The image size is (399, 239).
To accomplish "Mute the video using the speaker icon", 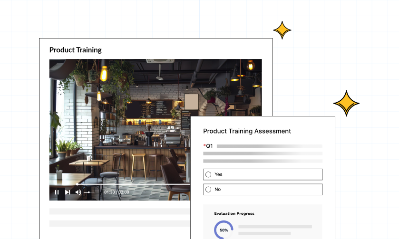I will tap(78, 192).
